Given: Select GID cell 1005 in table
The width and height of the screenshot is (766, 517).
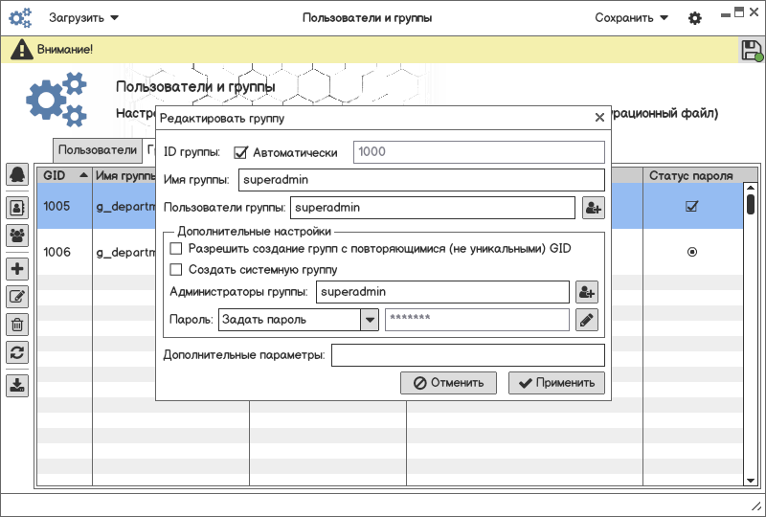Looking at the screenshot, I should pos(64,206).
